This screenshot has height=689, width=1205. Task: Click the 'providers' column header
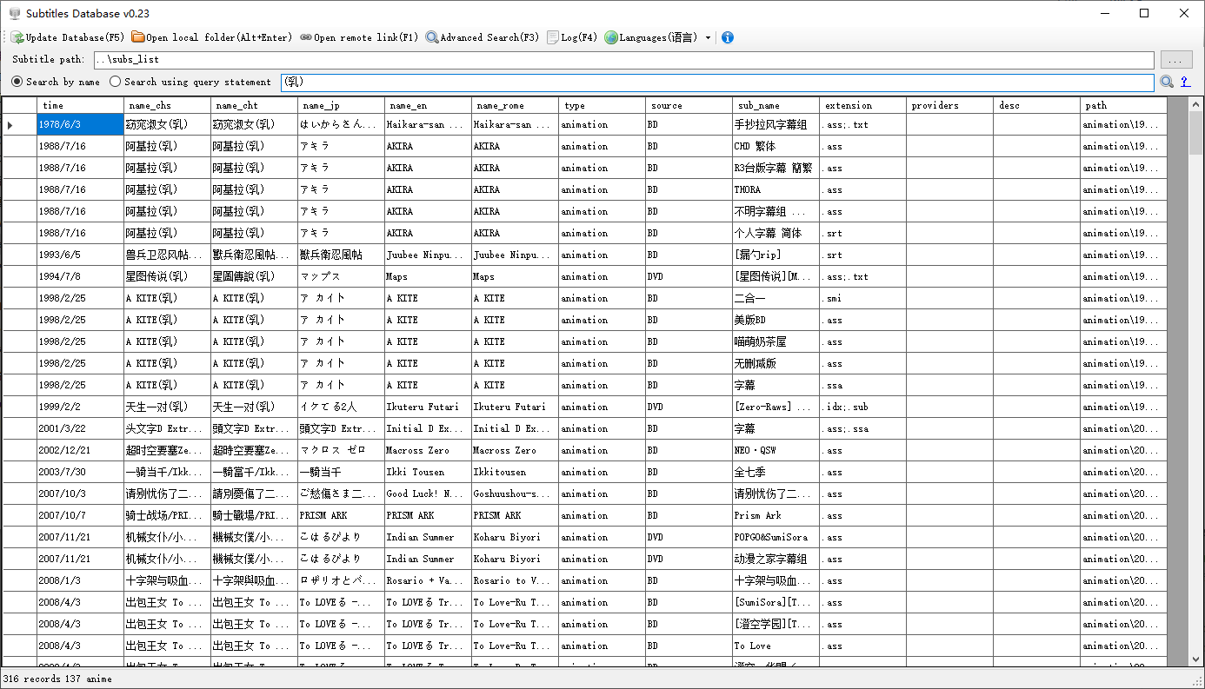click(949, 105)
